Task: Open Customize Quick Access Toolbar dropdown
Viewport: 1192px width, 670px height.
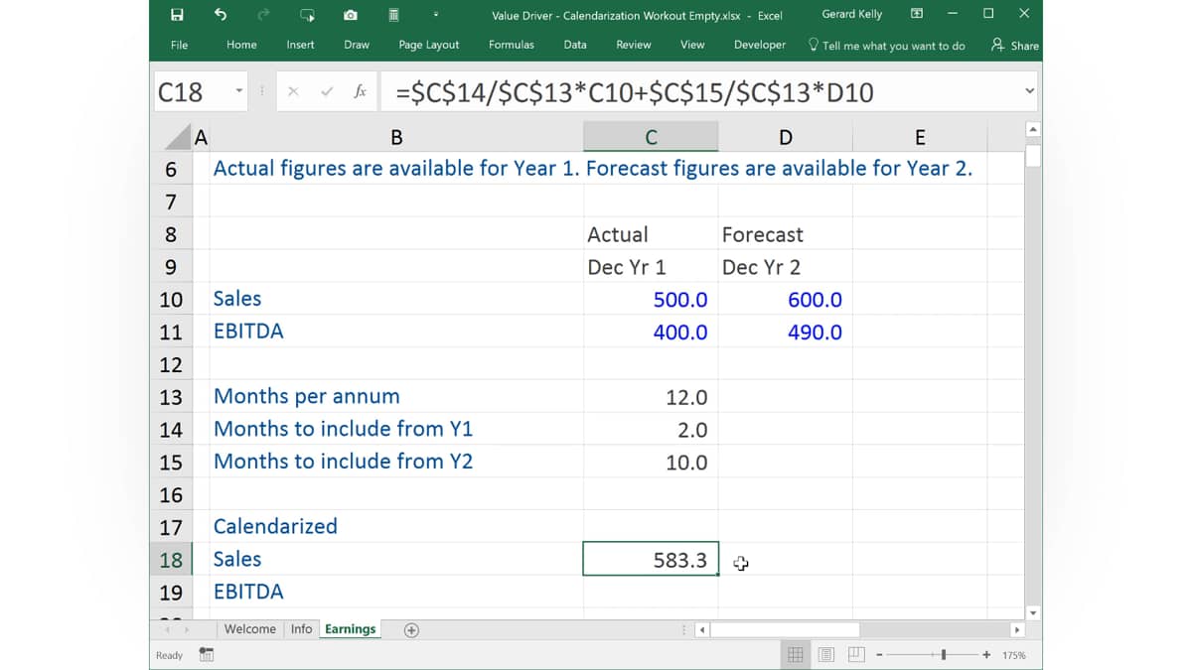Action: pos(436,15)
